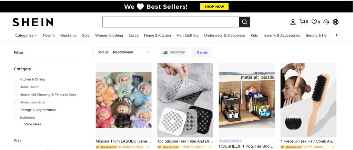Choose the Bathroom category filter
The width and height of the screenshot is (353, 150).
[16, 117]
